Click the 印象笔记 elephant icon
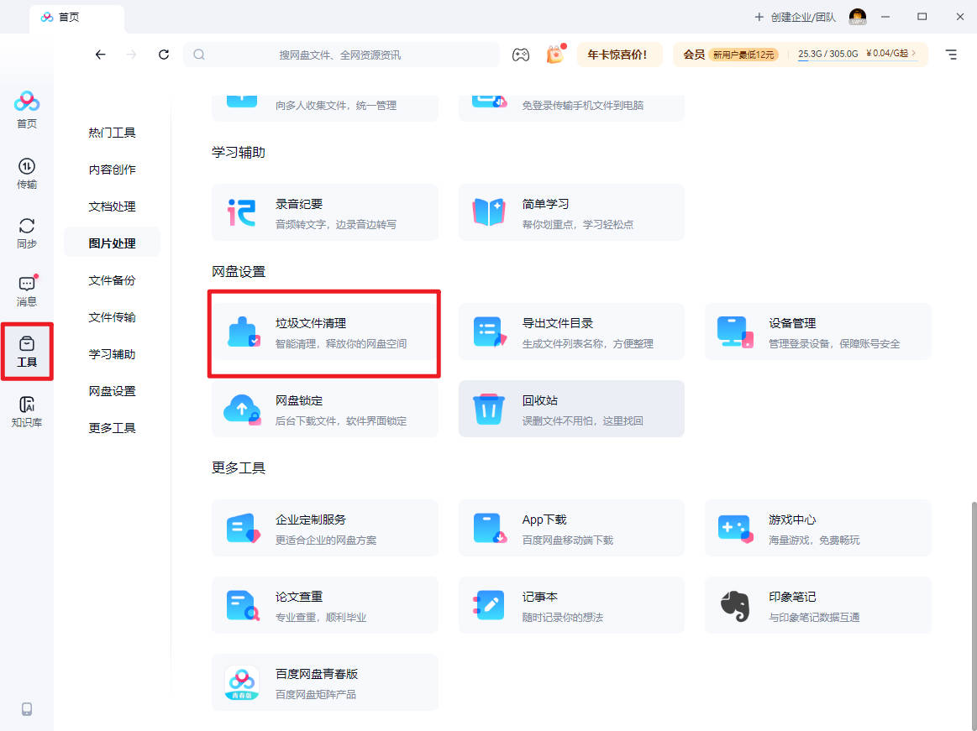 (734, 606)
